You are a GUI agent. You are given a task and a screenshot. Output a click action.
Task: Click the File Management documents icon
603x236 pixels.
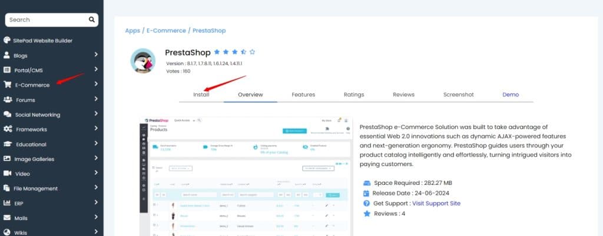coord(6,188)
